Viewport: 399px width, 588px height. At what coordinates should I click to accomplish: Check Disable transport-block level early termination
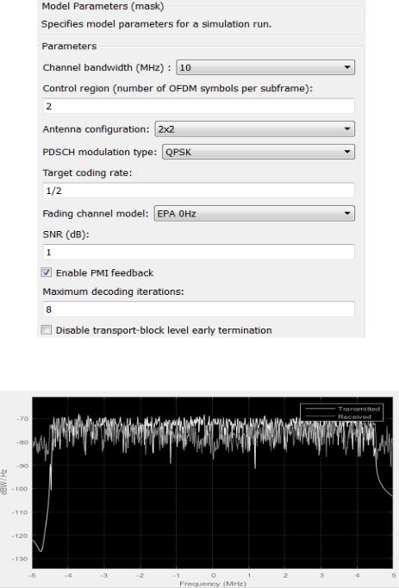click(47, 329)
